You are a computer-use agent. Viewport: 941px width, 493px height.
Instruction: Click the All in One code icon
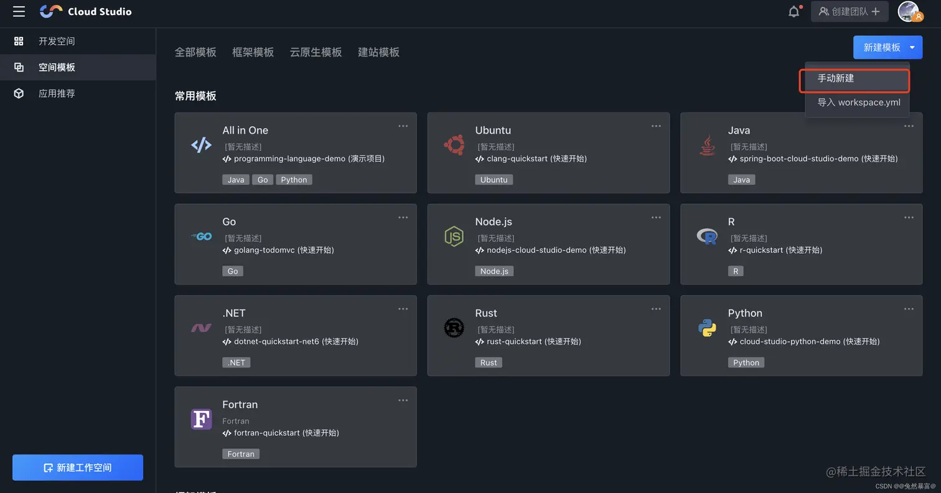(x=201, y=145)
